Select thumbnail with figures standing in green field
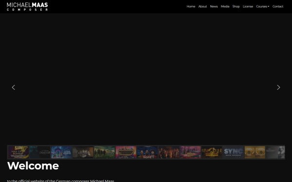Screen dimensions: 292x182 click(105, 152)
